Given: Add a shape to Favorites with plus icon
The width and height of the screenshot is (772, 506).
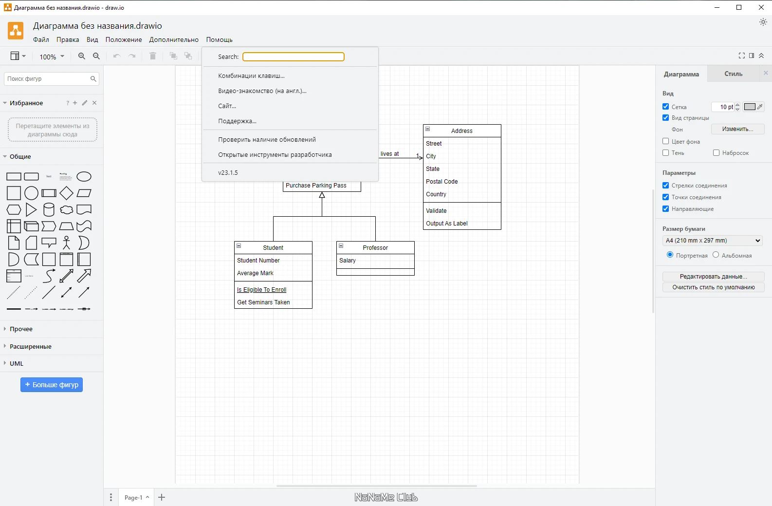Looking at the screenshot, I should pyautogui.click(x=75, y=103).
